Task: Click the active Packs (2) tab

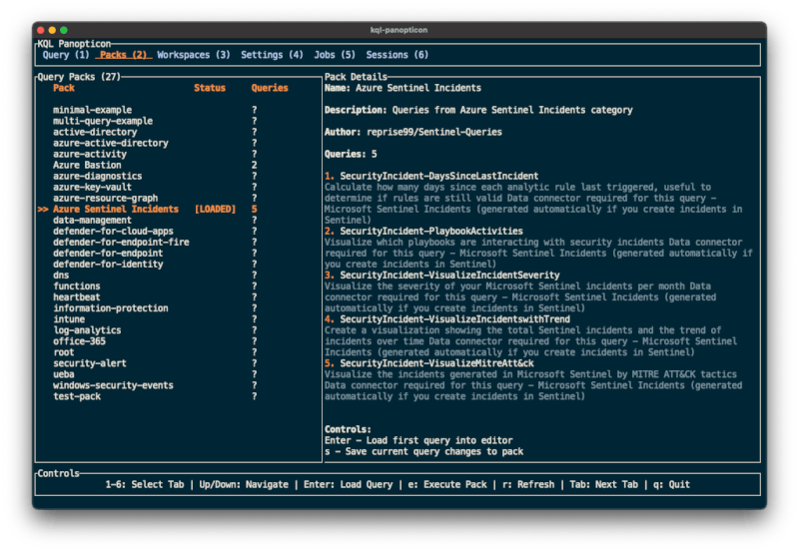Action: coord(124,55)
